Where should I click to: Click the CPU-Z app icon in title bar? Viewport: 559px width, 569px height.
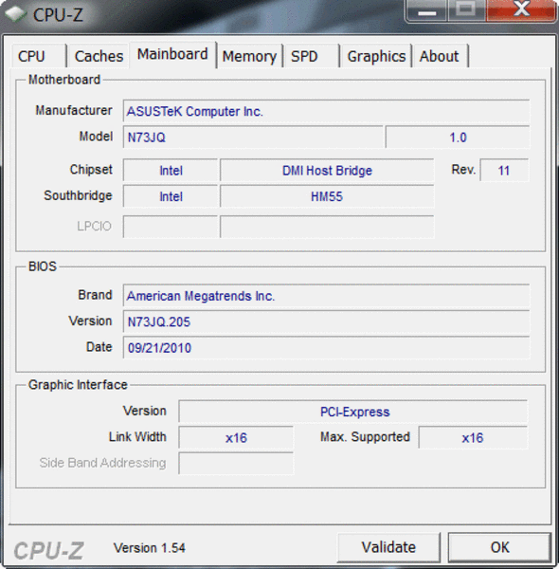tap(15, 14)
